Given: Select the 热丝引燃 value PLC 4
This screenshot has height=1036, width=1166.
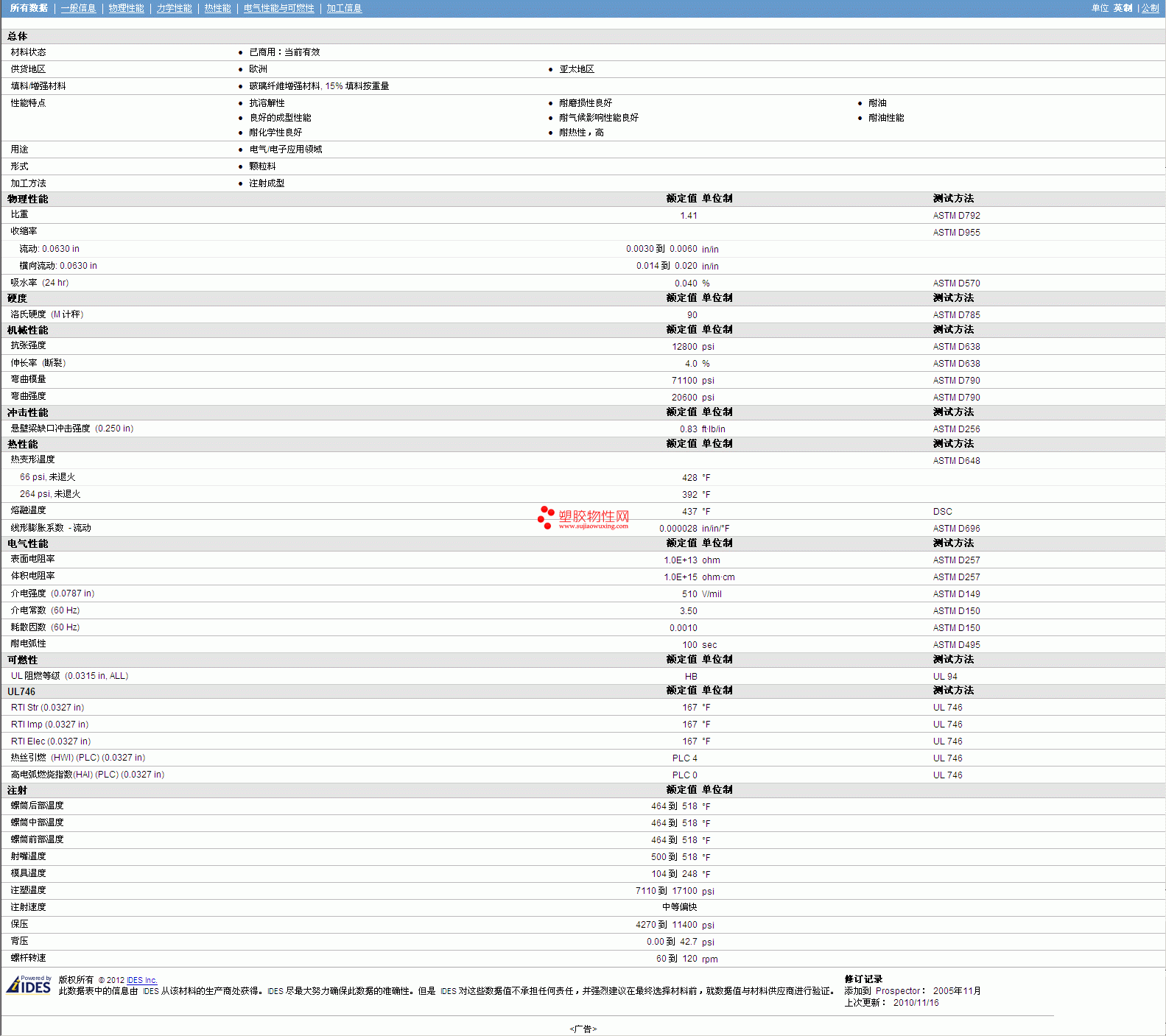Looking at the screenshot, I should click(684, 758).
